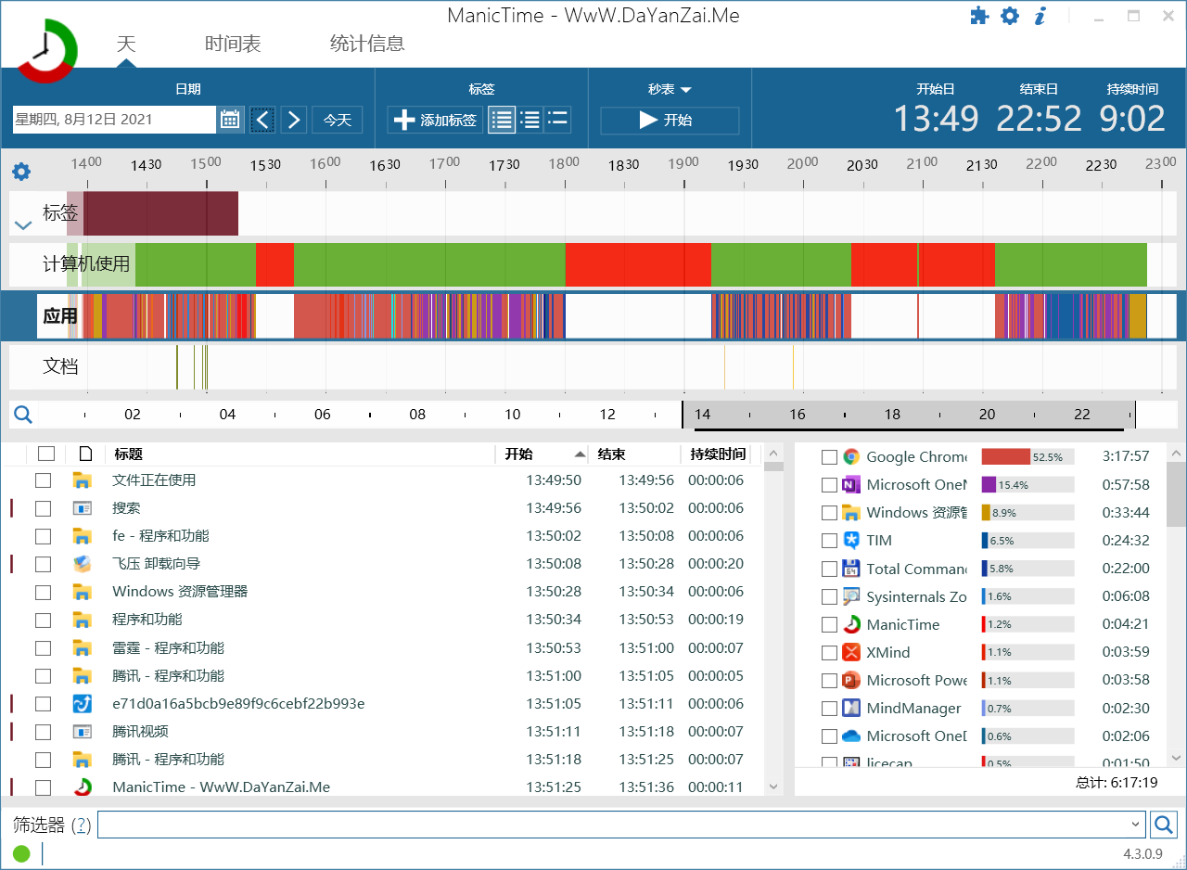Check the select-all box in the title header
Viewport: 1187px width, 870px height.
pos(44,454)
